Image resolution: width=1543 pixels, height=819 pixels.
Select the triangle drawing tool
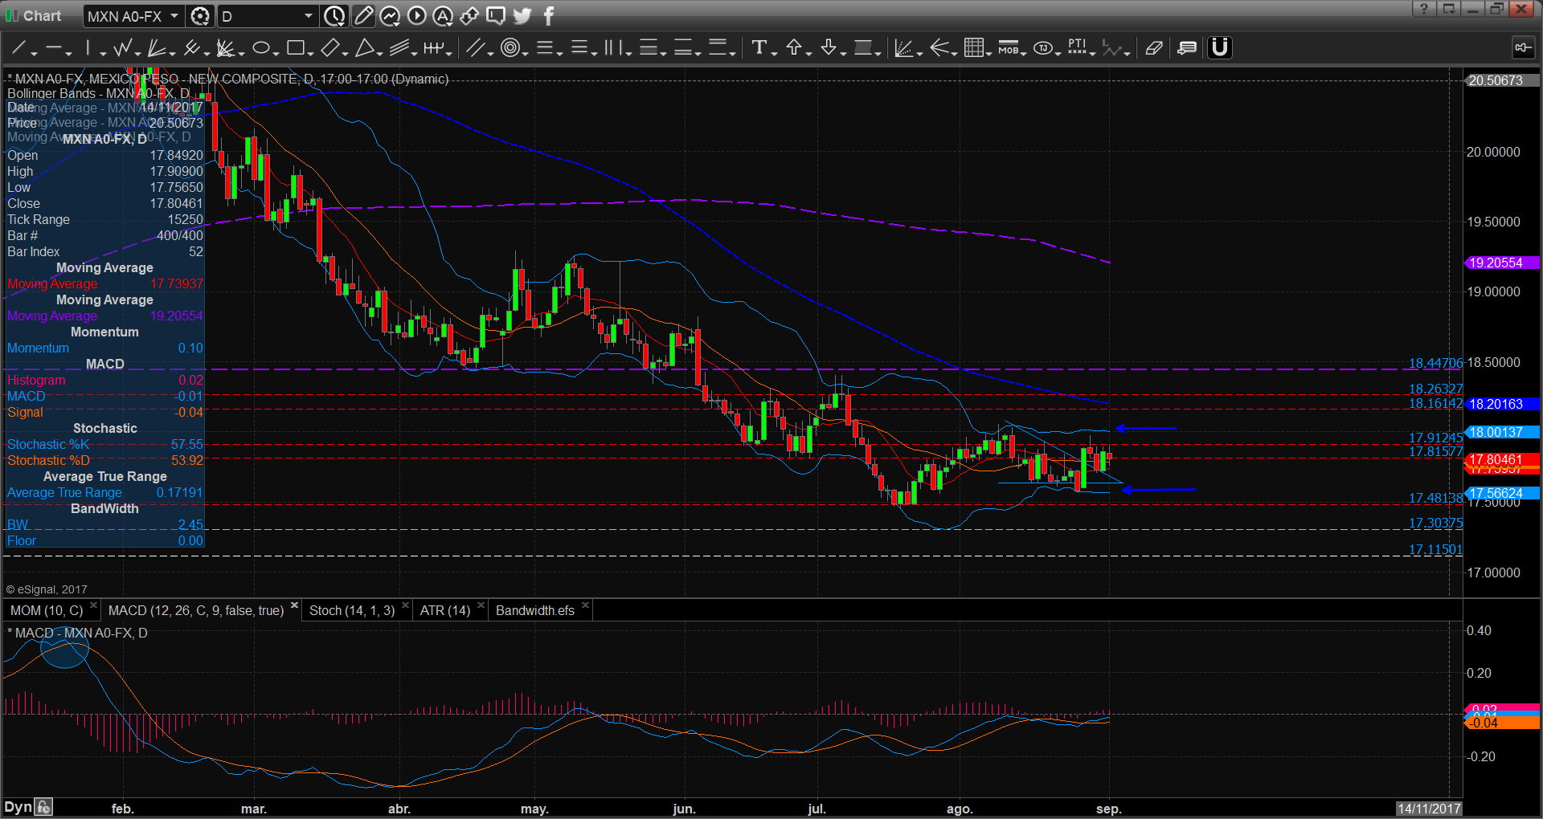tap(365, 48)
